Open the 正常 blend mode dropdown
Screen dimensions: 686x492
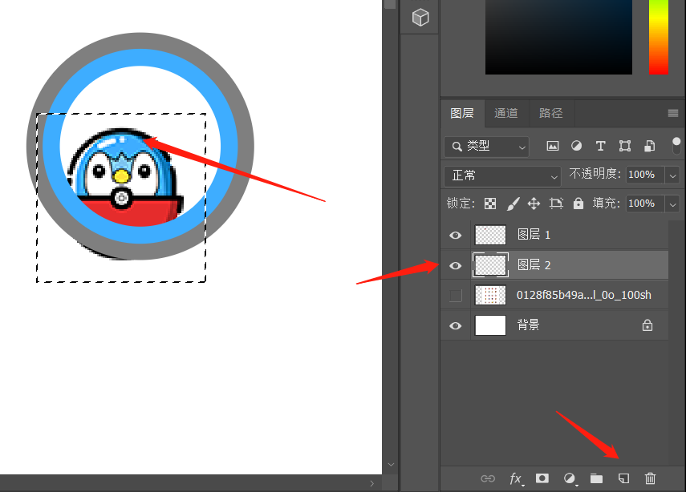(x=502, y=175)
